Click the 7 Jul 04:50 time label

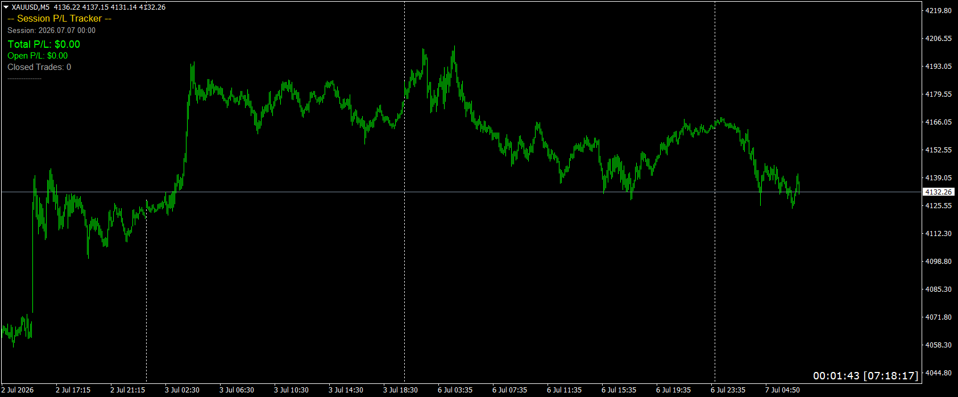click(x=782, y=390)
